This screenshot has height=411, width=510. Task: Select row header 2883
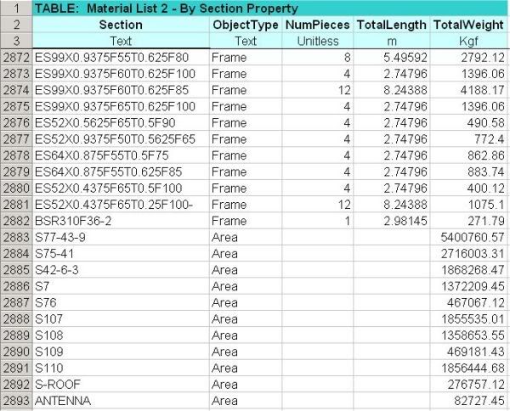(16, 237)
